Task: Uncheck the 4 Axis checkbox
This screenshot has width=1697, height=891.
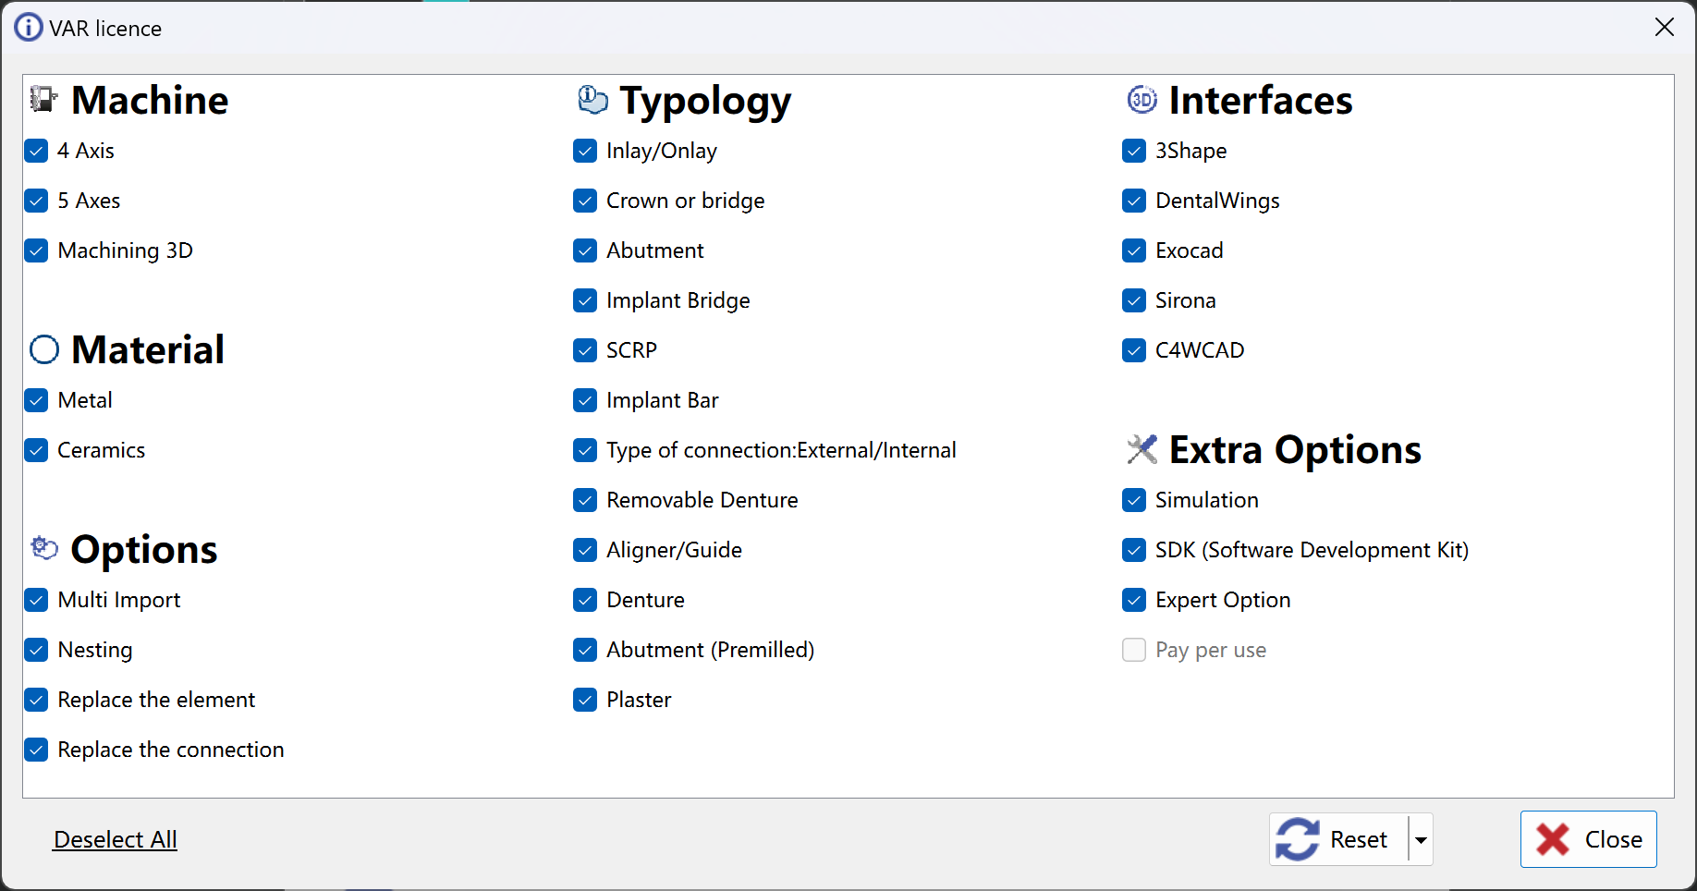Action: coord(36,151)
